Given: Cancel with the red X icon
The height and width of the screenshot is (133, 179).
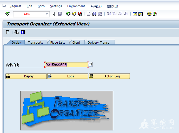Looking at the screenshot, I should pos(80,14).
